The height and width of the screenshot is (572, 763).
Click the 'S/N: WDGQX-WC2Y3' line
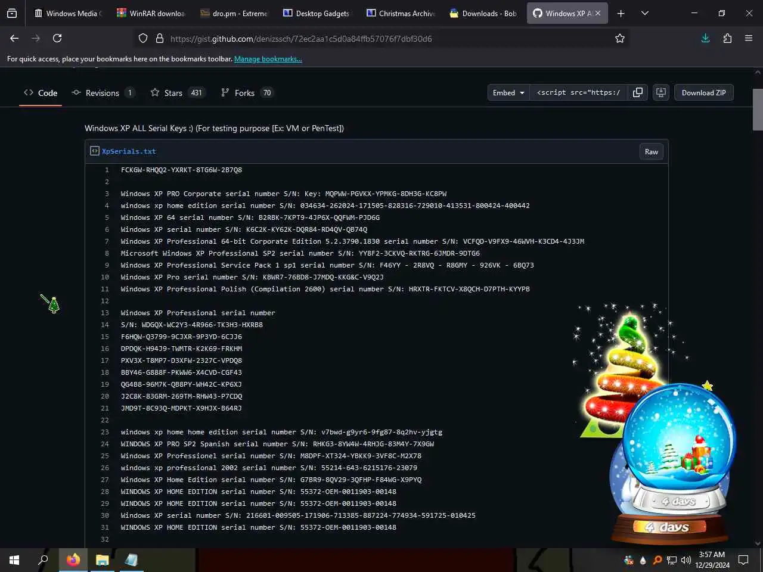click(192, 325)
